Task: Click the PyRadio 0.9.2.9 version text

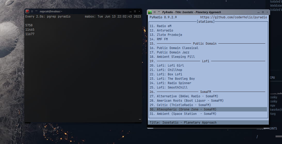Action: point(163,17)
